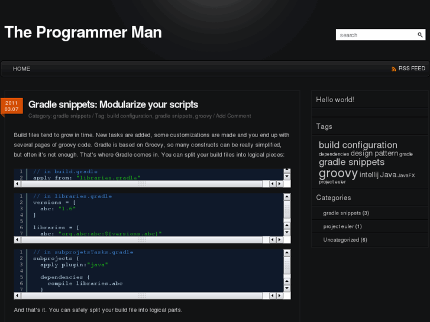Click code line 'apply plugin:"java"'
This screenshot has height=322, width=430.
(x=74, y=265)
